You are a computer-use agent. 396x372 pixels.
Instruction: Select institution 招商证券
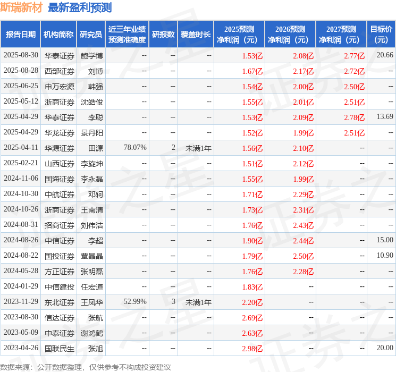point(60,225)
